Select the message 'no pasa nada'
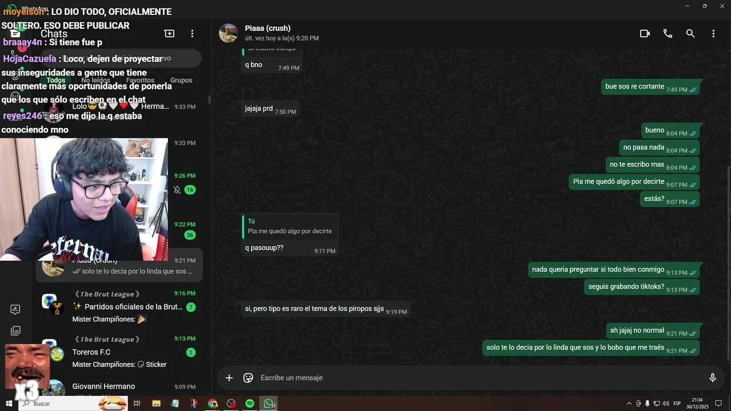The width and height of the screenshot is (731, 411). pyautogui.click(x=660, y=148)
